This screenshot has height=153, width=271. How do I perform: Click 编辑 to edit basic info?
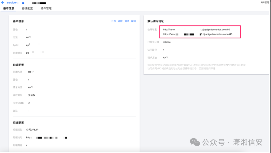click(x=133, y=21)
